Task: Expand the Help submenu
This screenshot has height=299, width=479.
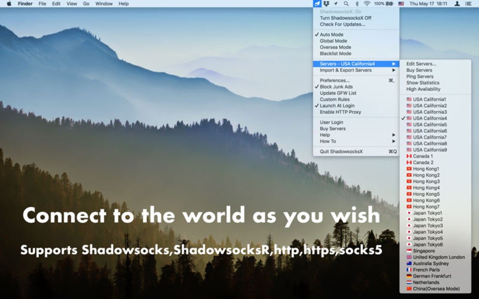Action: [356, 135]
